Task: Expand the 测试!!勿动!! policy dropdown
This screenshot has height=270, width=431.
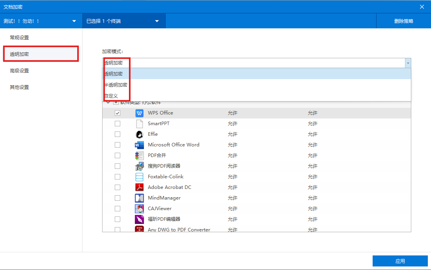Action: pyautogui.click(x=74, y=21)
